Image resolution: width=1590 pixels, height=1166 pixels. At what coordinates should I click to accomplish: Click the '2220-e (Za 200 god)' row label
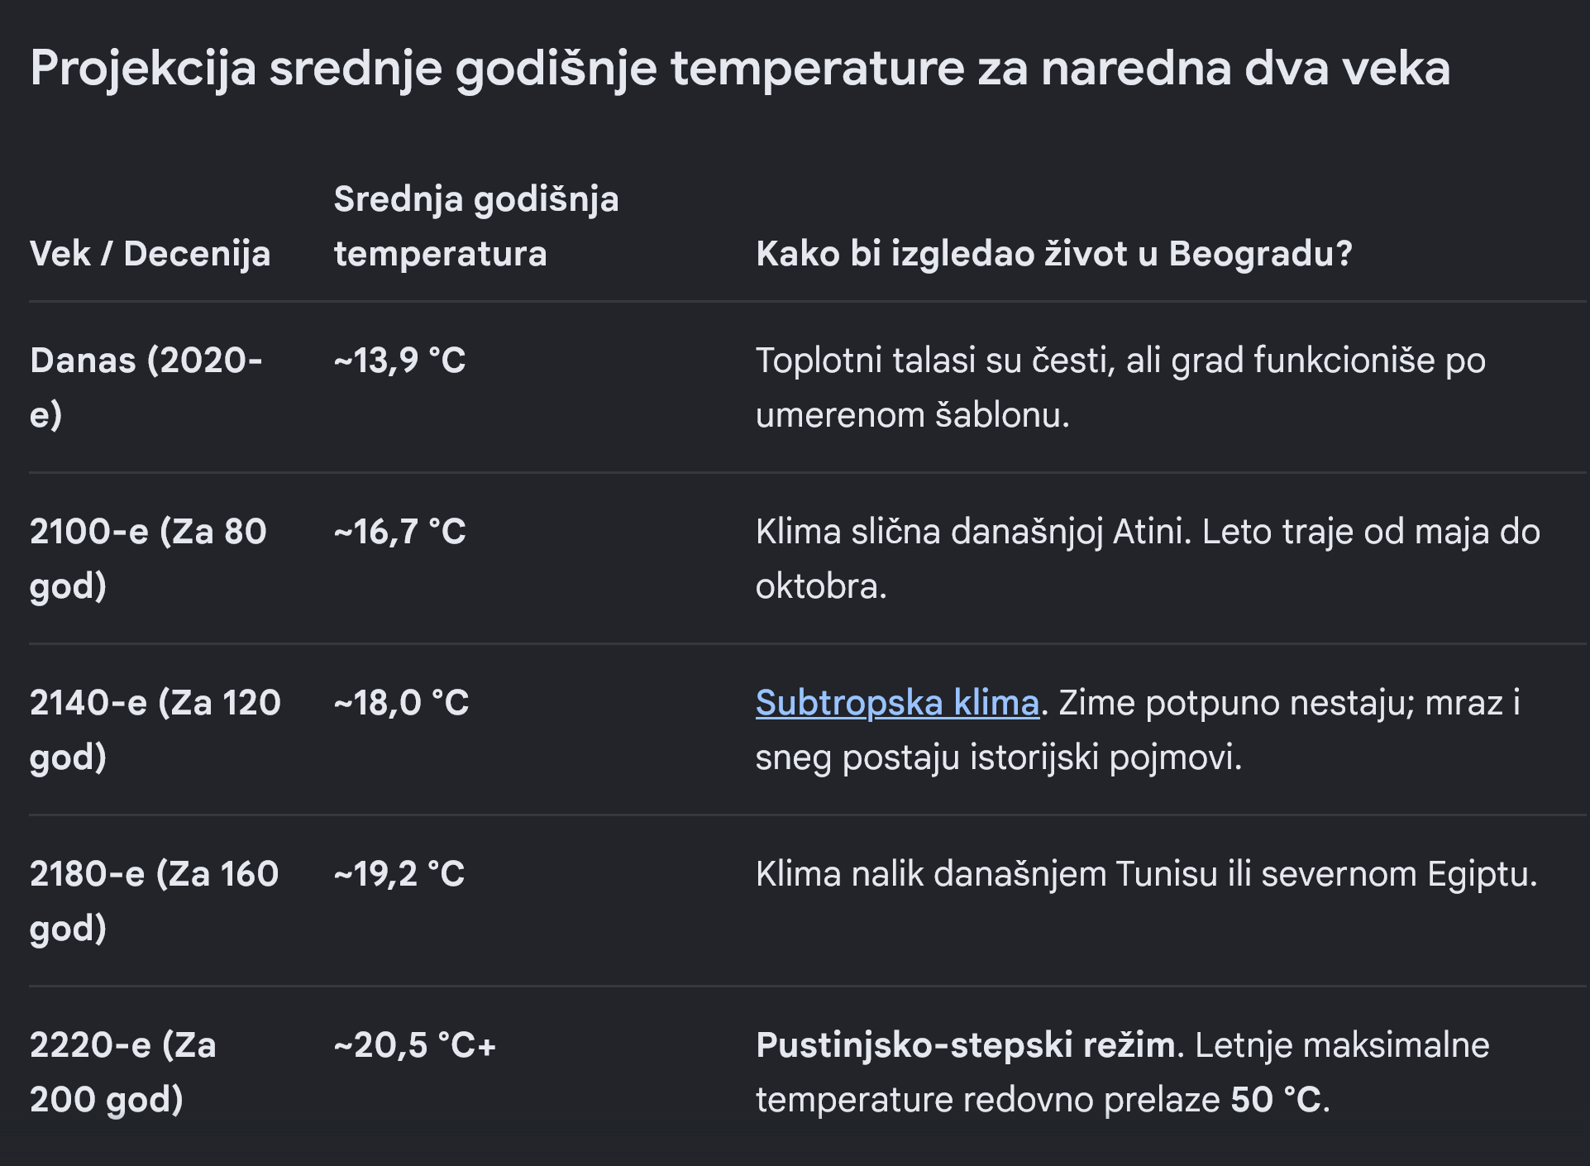coord(123,1072)
